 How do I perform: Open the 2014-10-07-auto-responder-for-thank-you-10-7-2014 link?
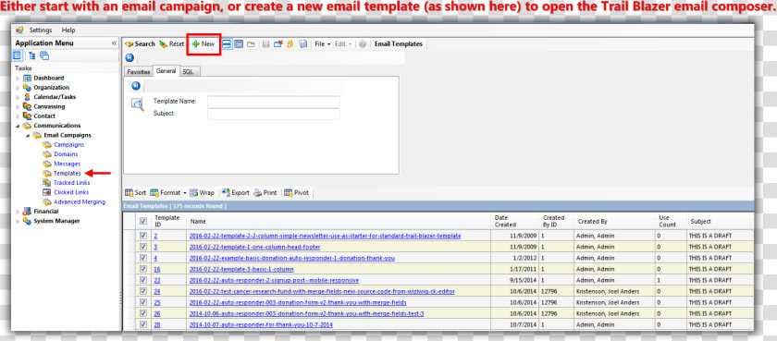point(261,324)
